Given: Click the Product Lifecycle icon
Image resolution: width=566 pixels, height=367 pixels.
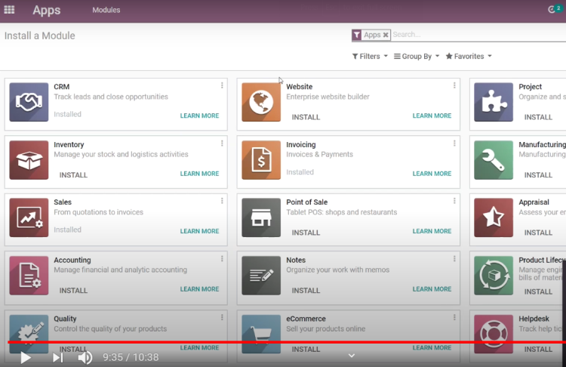Looking at the screenshot, I should click(494, 276).
